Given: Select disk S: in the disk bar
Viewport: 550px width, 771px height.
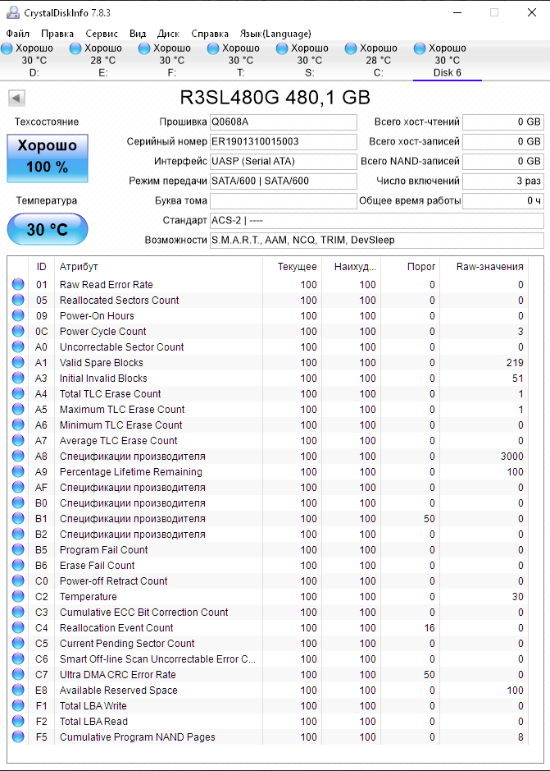Looking at the screenshot, I should click(309, 61).
